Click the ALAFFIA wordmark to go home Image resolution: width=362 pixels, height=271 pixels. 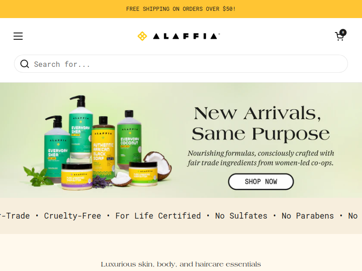186,36
